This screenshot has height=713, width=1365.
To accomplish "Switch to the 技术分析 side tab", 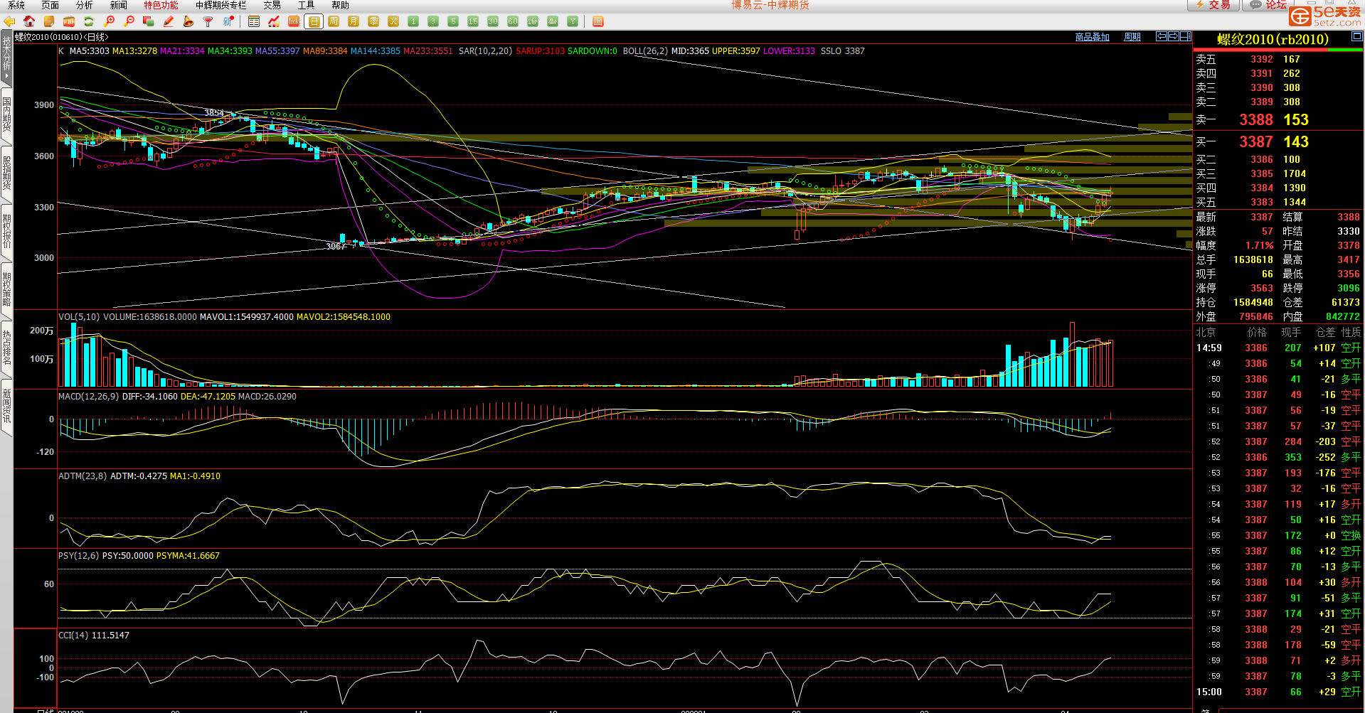I will 6,58.
